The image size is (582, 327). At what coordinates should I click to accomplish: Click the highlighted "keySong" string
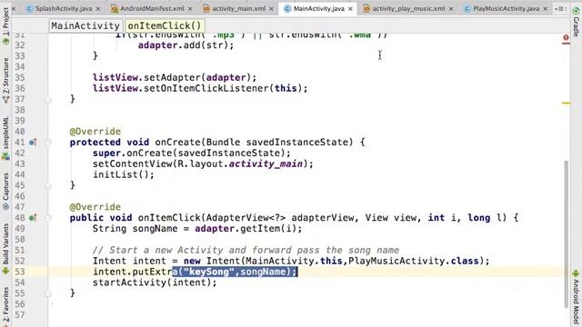[210, 272]
